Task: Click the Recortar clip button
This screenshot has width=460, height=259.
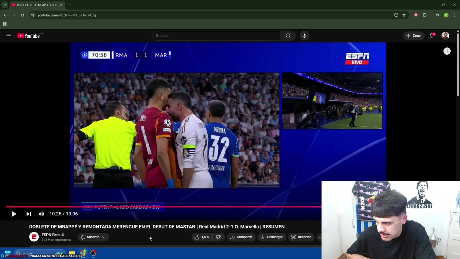Action: [301, 237]
